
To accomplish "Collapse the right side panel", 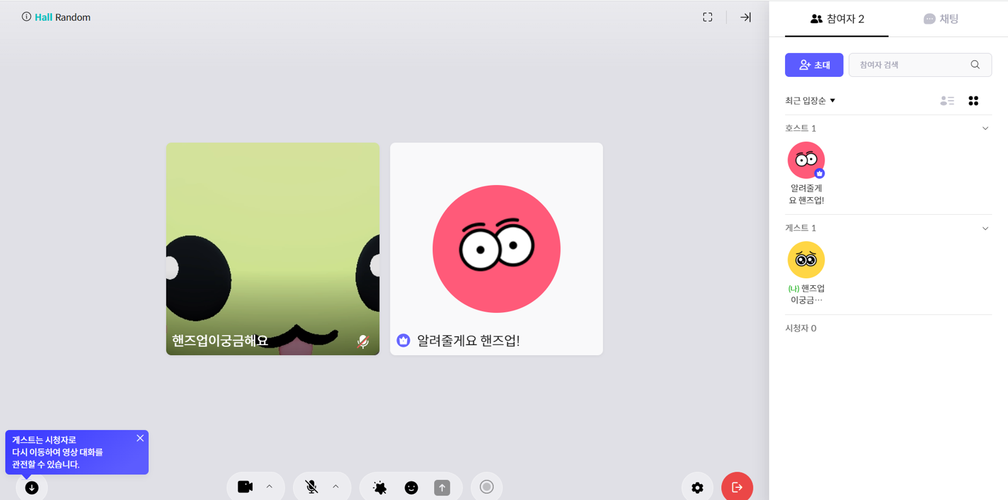I will [x=745, y=18].
